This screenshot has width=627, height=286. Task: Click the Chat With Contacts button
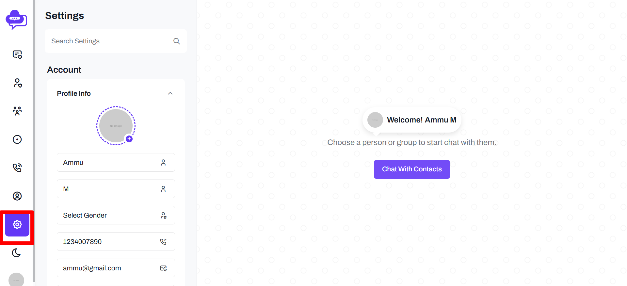tap(412, 169)
